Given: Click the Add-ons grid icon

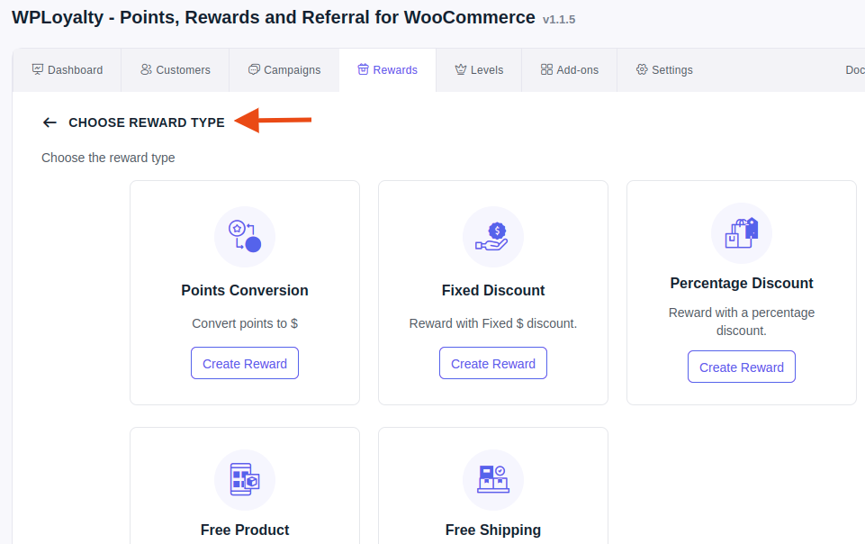Looking at the screenshot, I should pyautogui.click(x=546, y=69).
